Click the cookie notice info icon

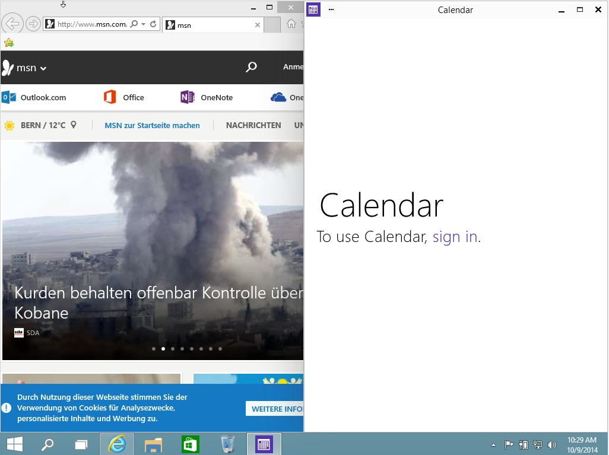coord(6,408)
